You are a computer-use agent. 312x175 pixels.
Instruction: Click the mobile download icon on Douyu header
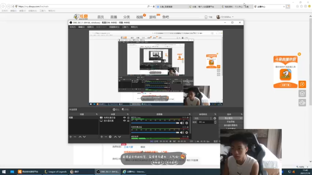pos(206,17)
